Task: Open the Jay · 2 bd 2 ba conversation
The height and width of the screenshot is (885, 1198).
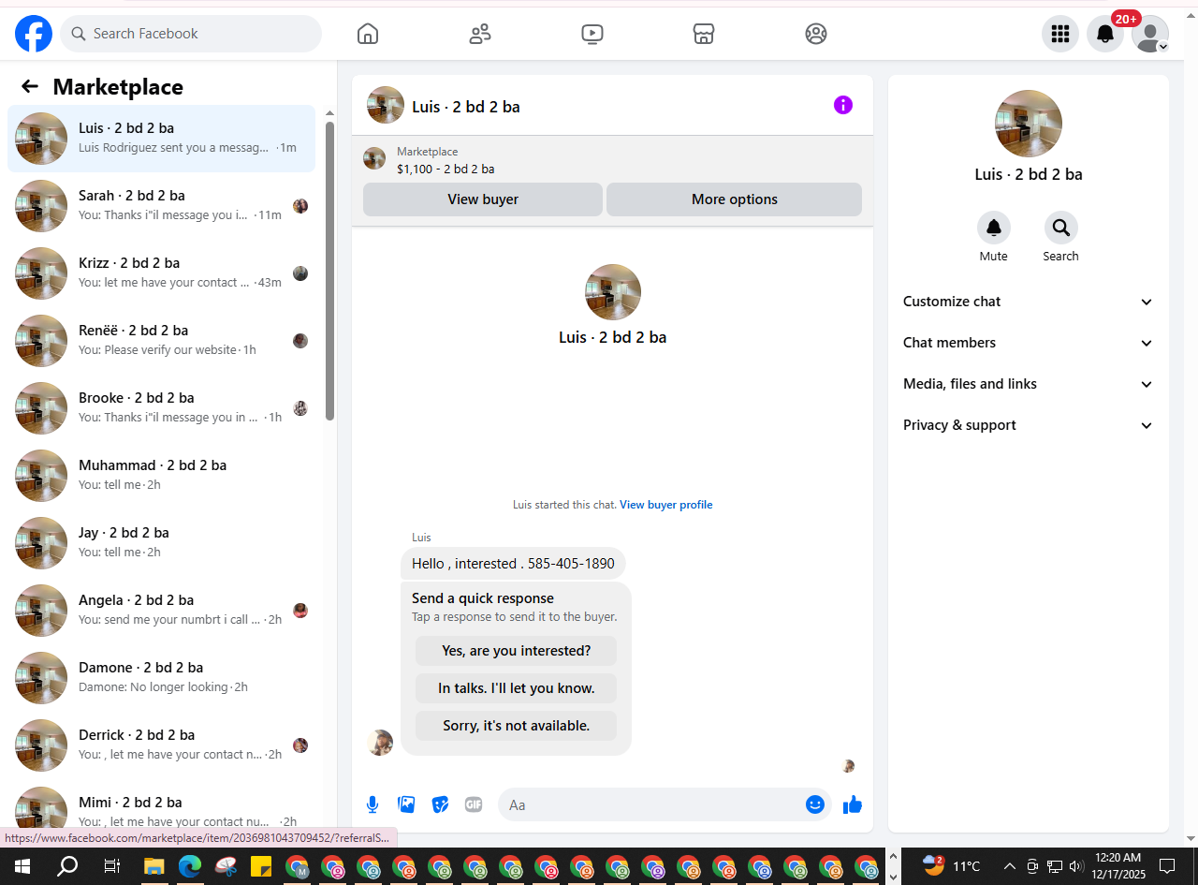Action: pos(162,543)
